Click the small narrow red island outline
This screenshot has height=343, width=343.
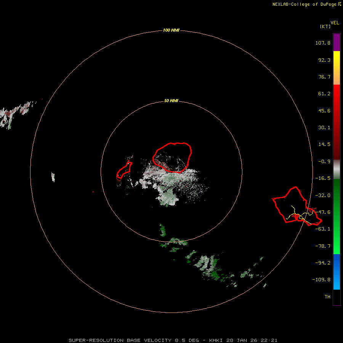click(124, 171)
